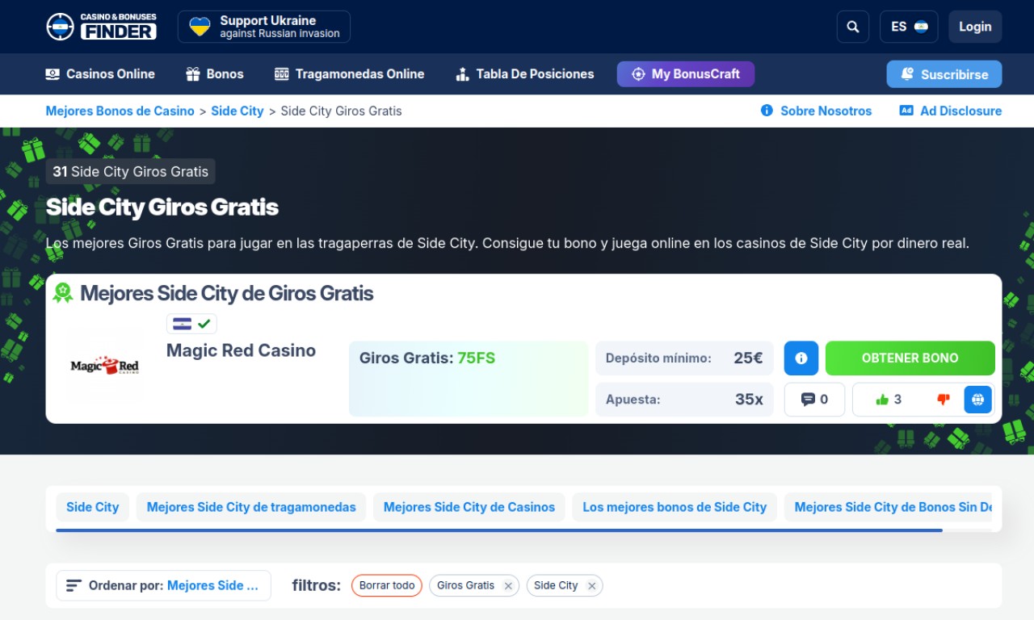Click the green OBTENER BONO button
The image size is (1034, 620).
point(910,358)
